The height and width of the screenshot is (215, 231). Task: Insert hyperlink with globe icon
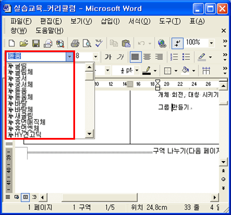click(162, 43)
